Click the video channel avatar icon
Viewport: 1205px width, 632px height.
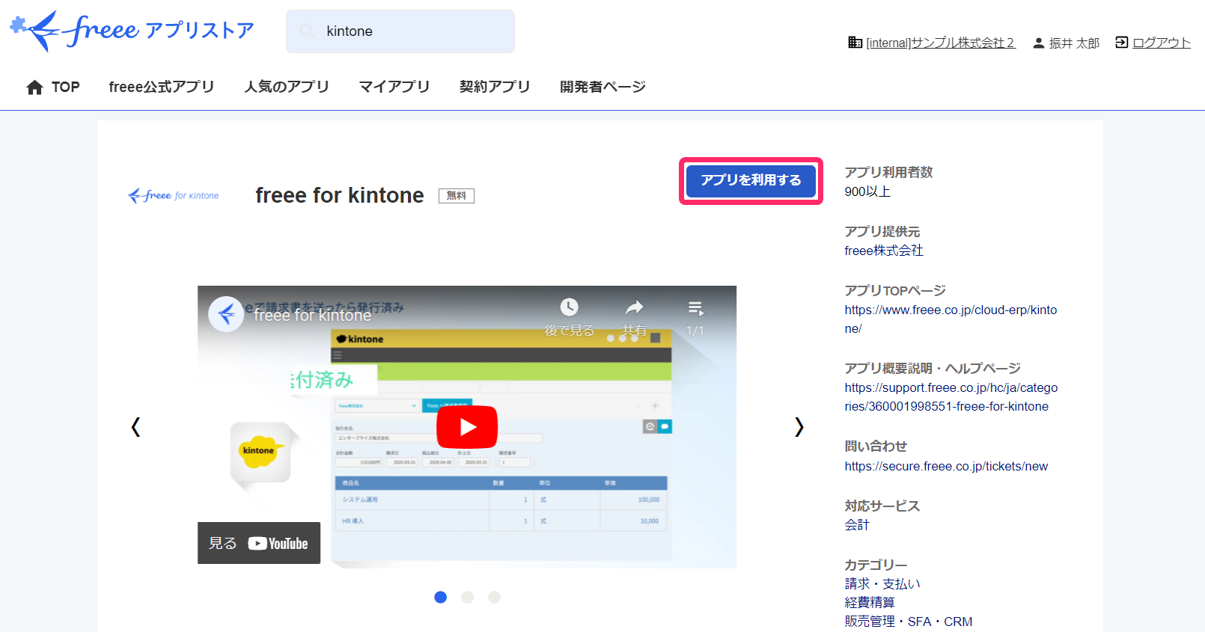226,314
